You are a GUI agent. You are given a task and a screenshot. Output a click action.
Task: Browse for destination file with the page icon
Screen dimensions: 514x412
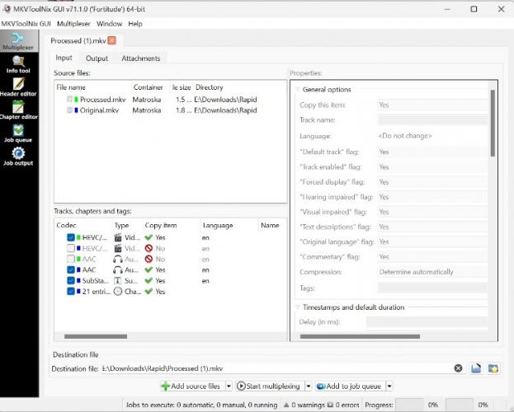click(476, 368)
